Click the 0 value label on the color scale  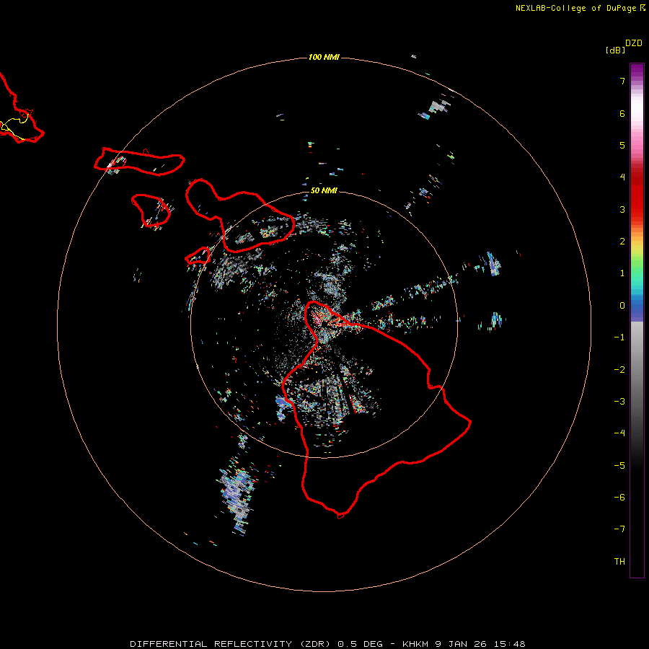(622, 306)
